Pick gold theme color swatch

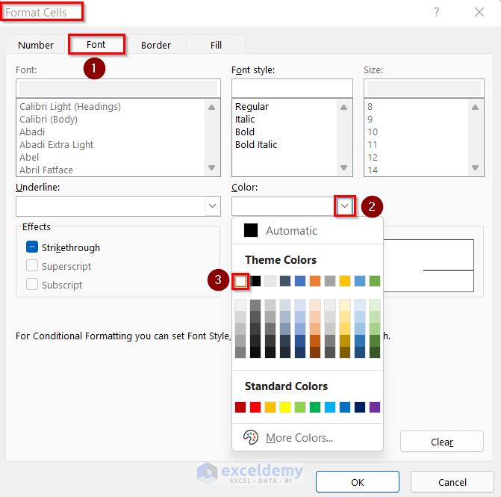pos(345,281)
